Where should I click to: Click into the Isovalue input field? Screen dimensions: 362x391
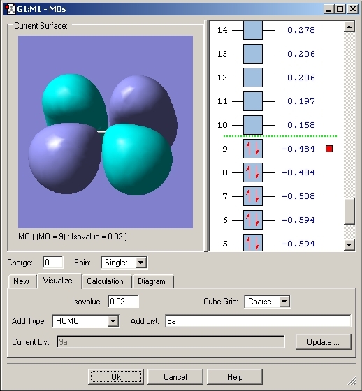123,302
